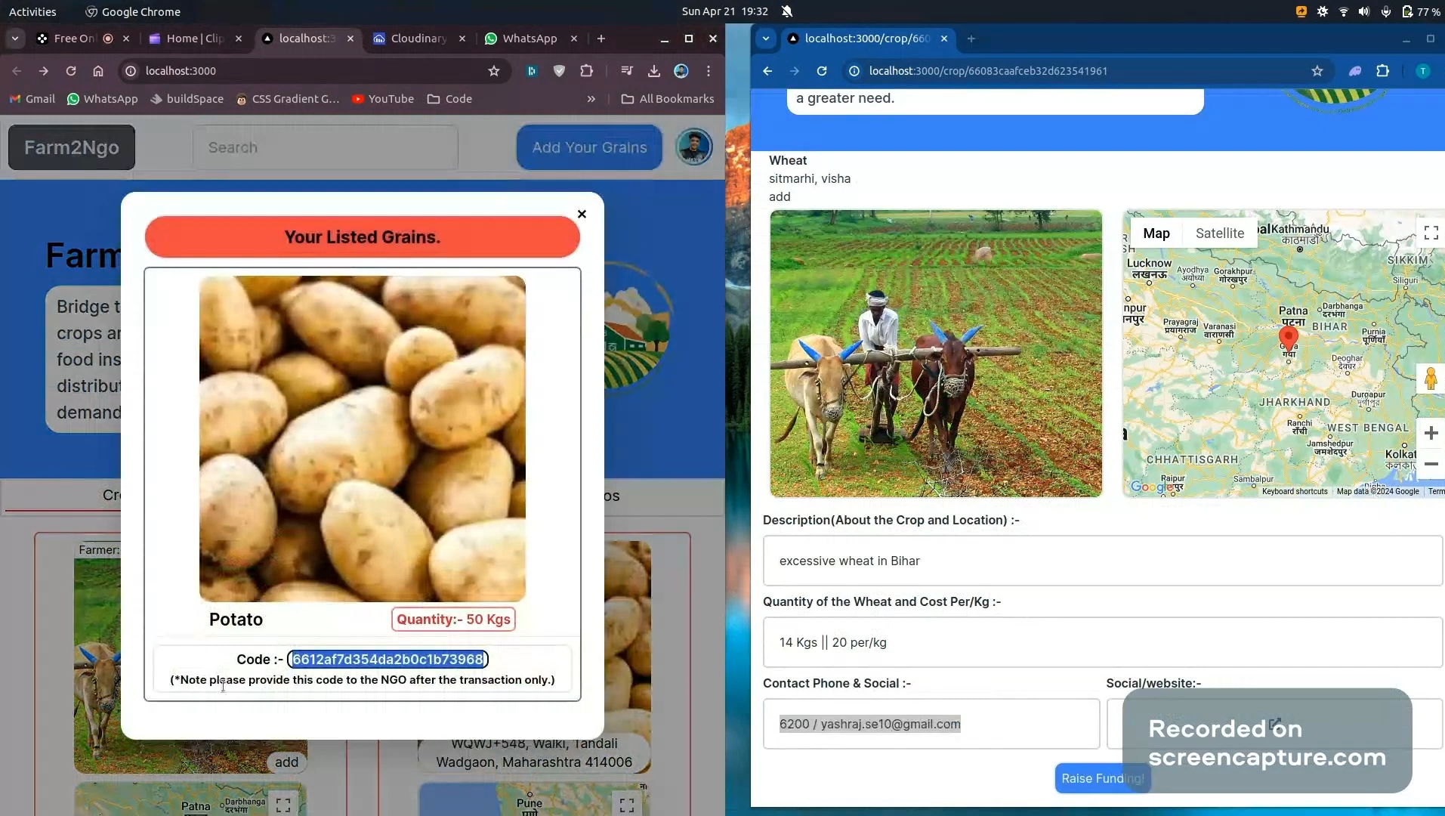Open Chrome profile icon in left window
This screenshot has width=1445, height=816.
pos(681,71)
